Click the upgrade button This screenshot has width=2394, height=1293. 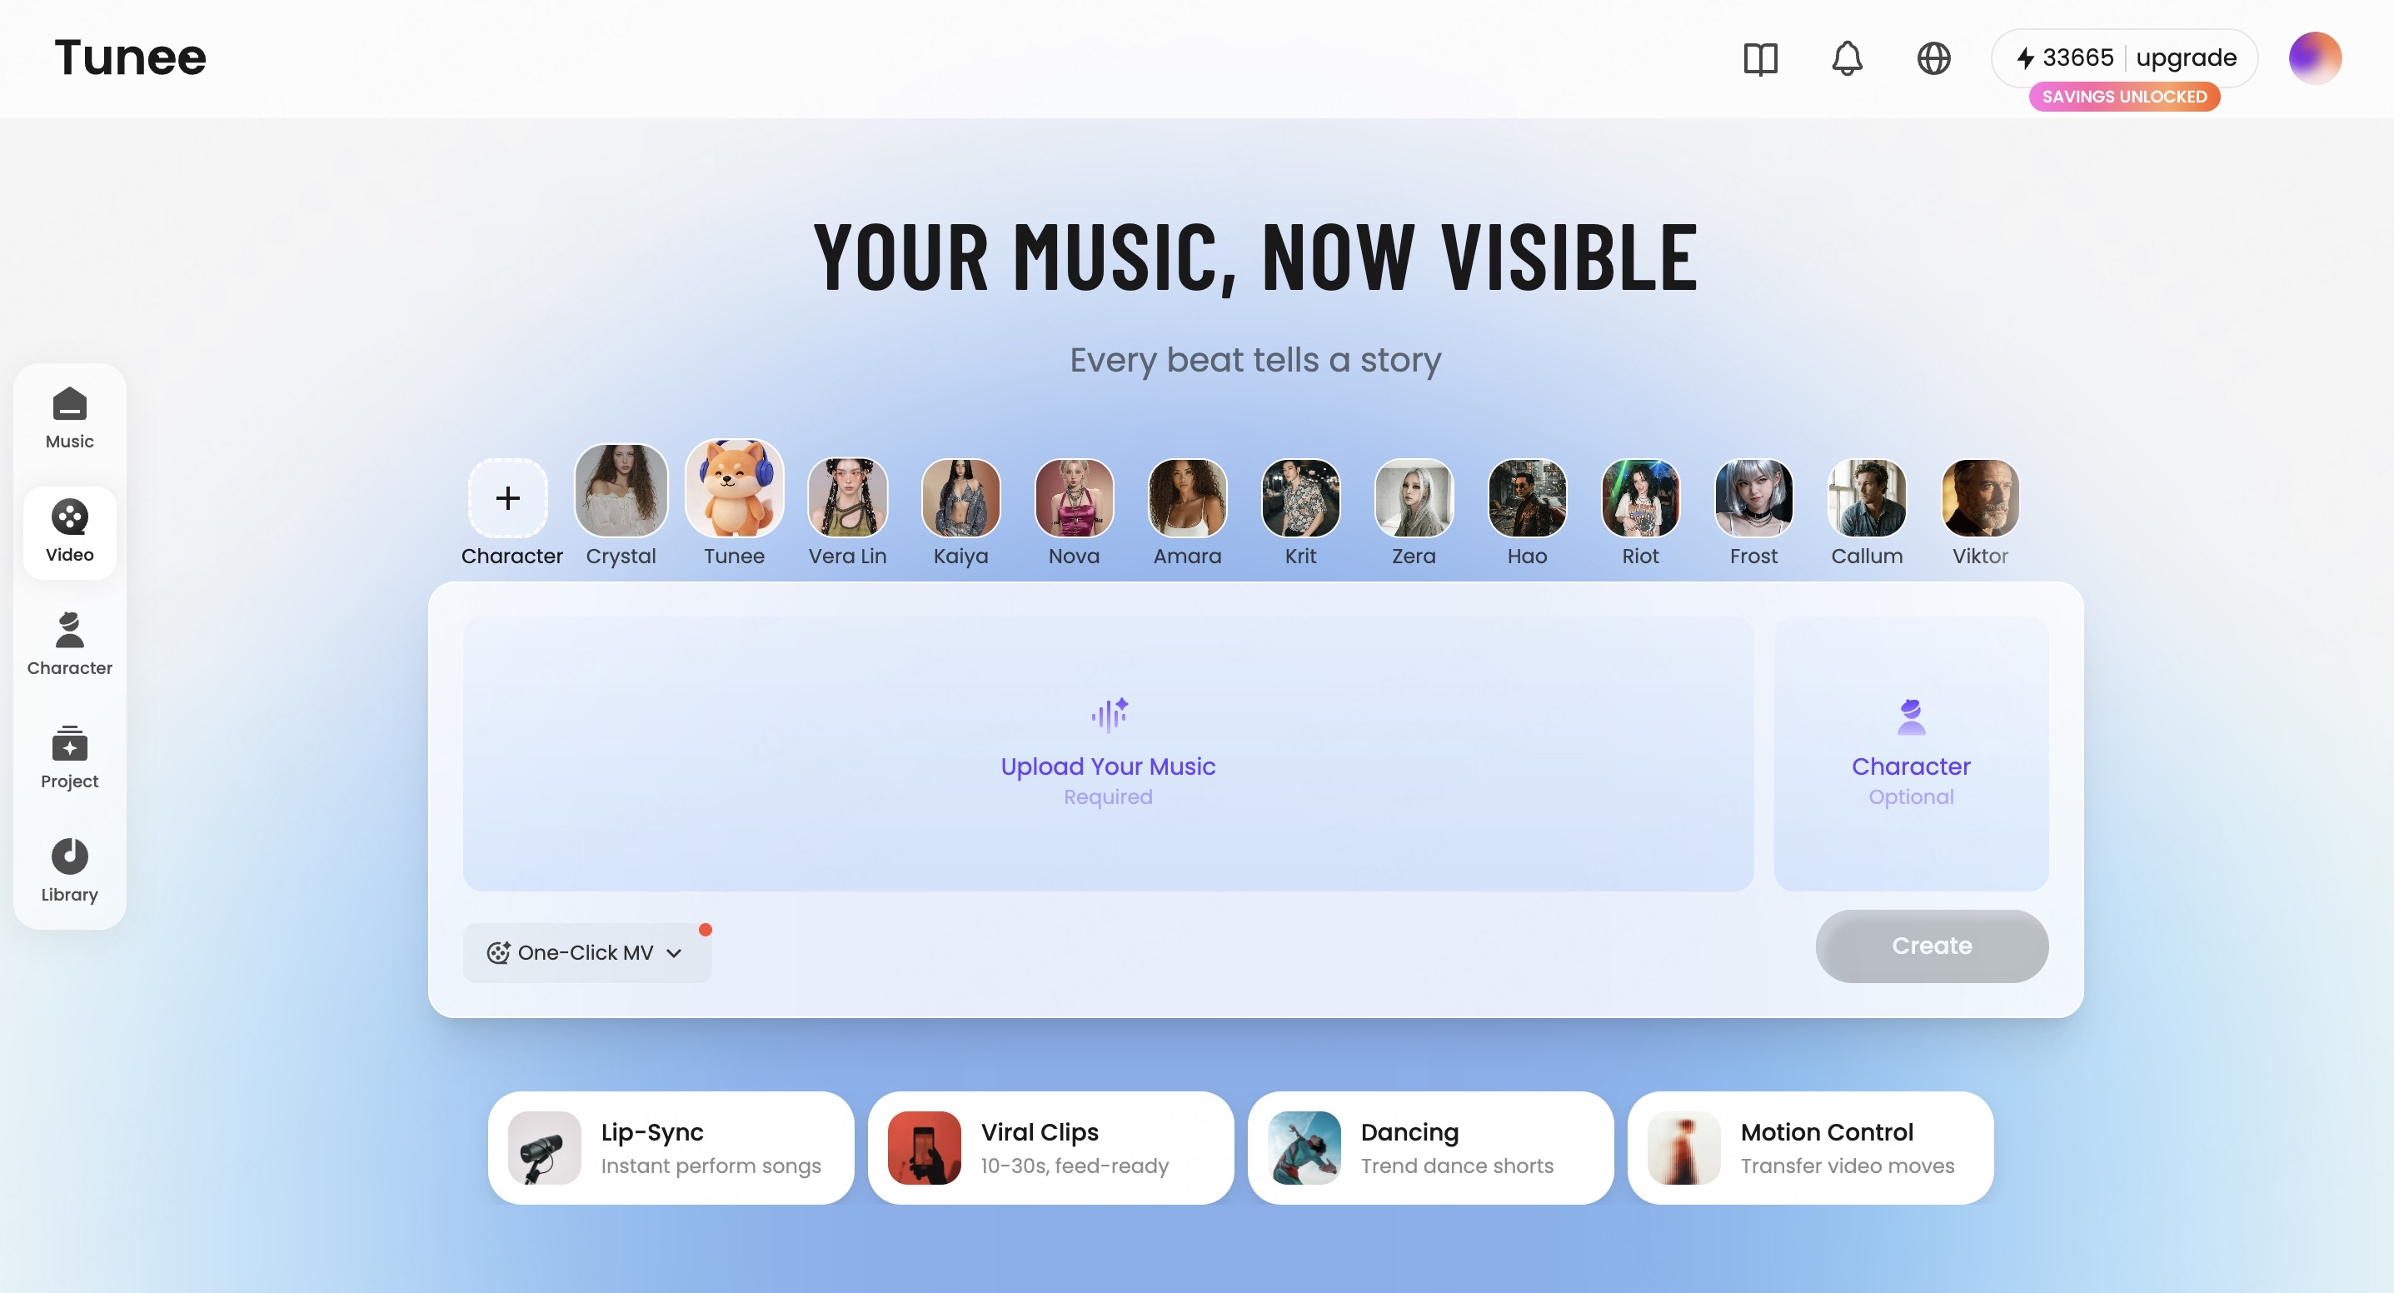pyautogui.click(x=2186, y=58)
